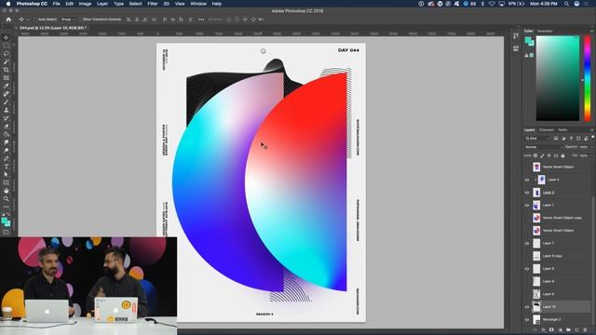Click the add layer mask icon

point(551,330)
